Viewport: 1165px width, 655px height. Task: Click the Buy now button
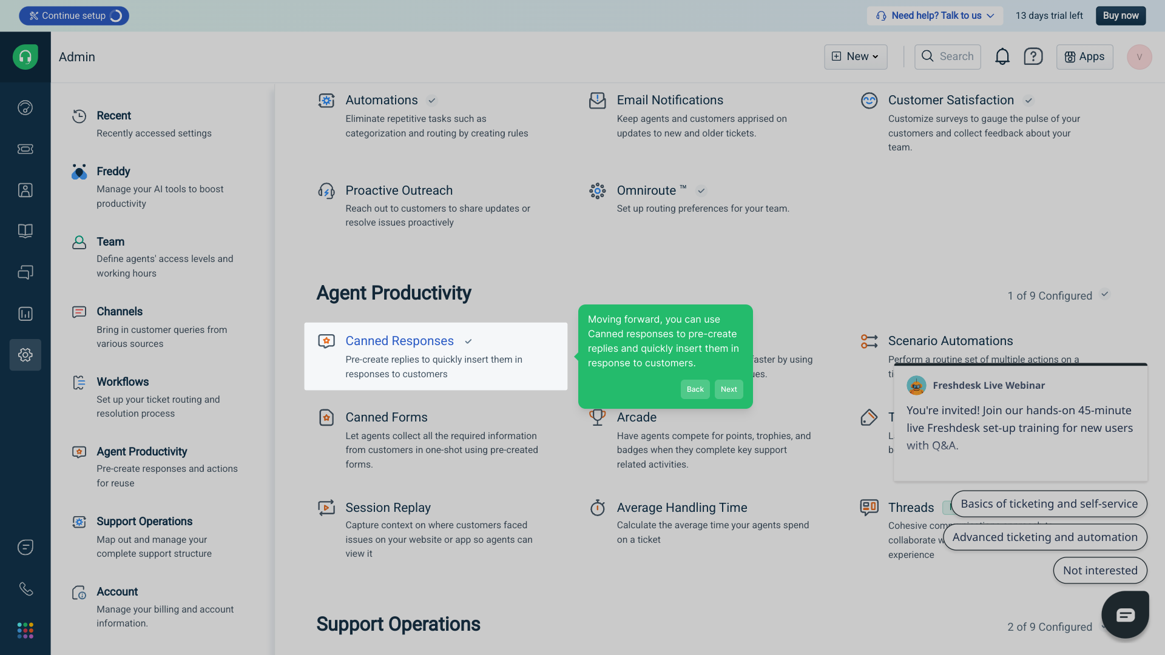click(1120, 16)
